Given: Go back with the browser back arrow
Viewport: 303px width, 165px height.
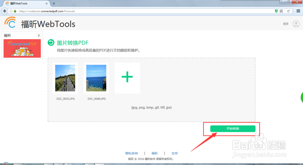Looking at the screenshot, I should [5, 11].
